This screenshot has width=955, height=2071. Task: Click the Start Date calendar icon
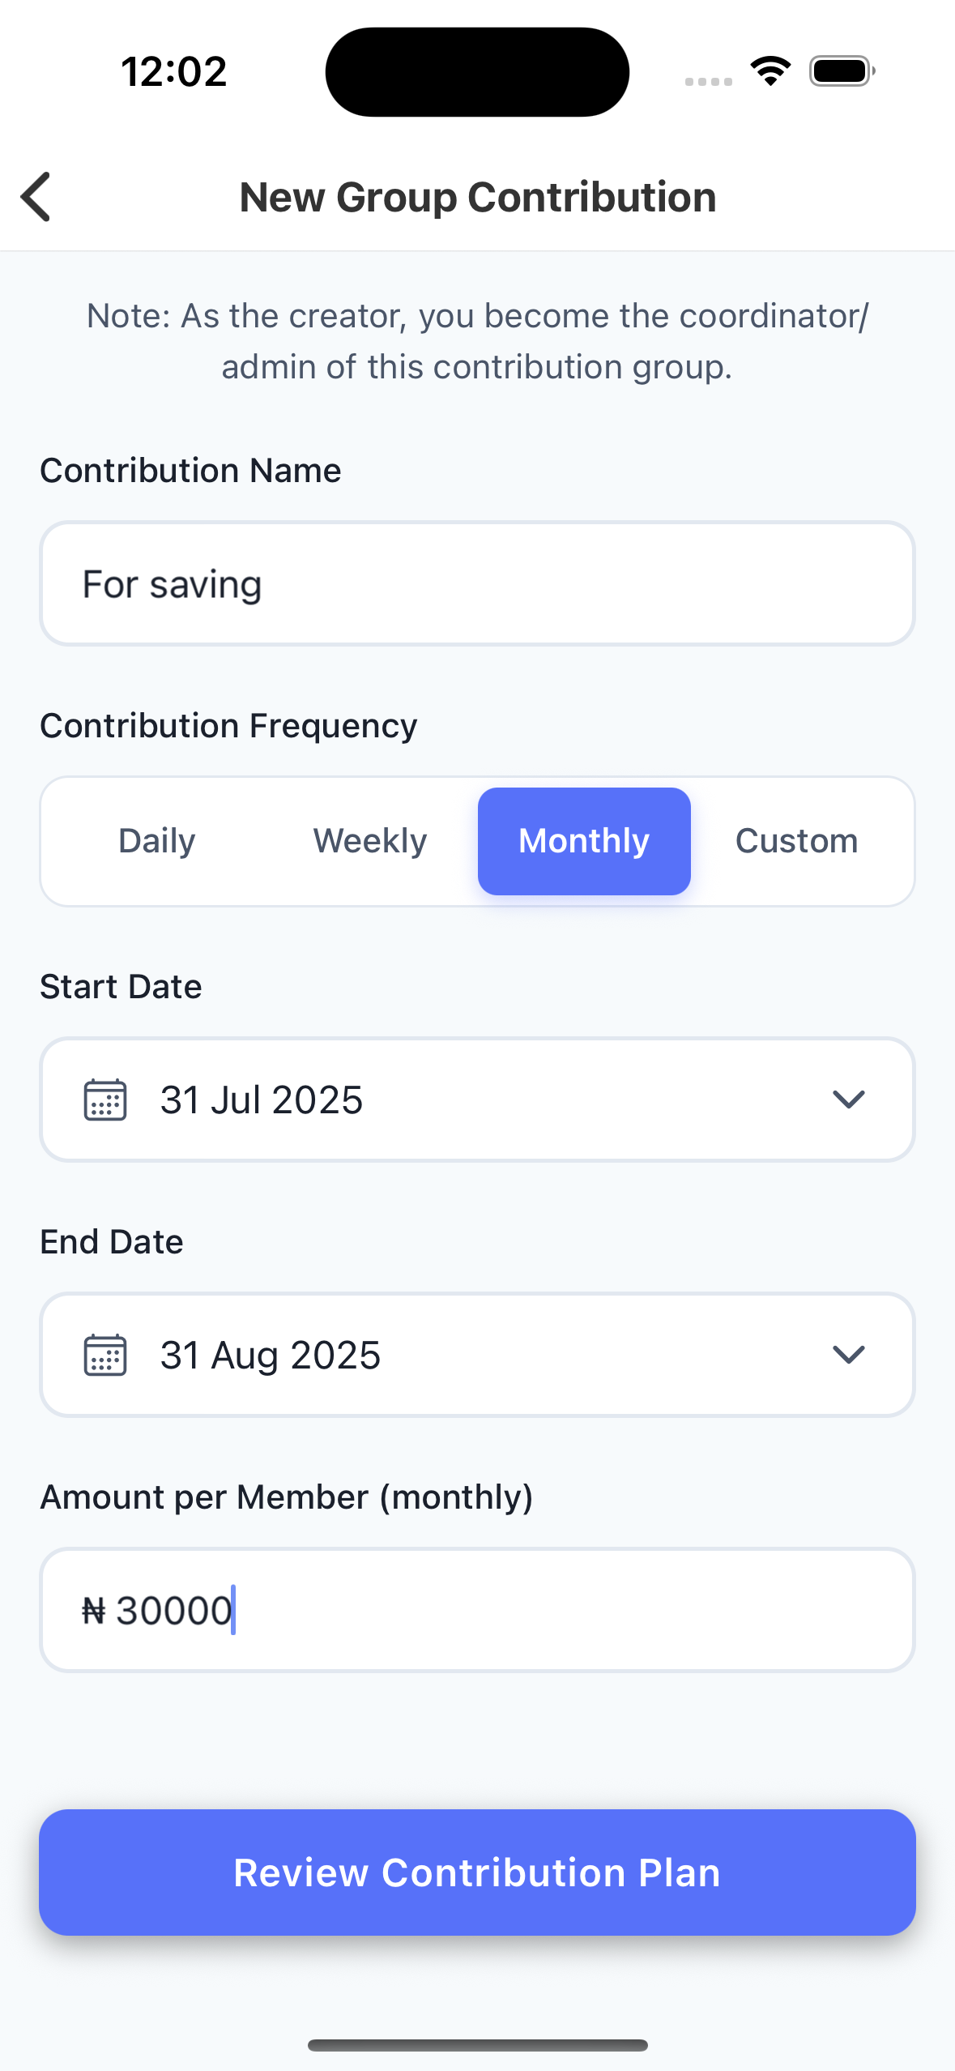pos(105,1100)
